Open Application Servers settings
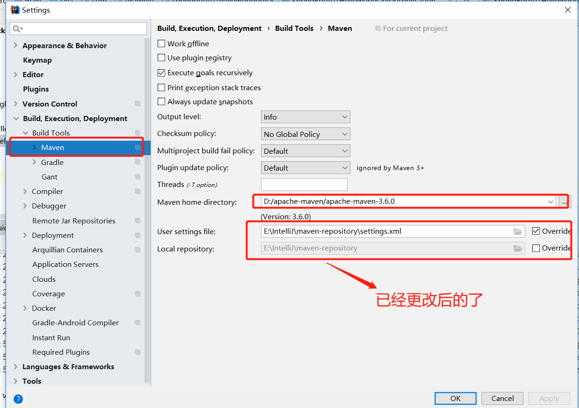 (65, 264)
